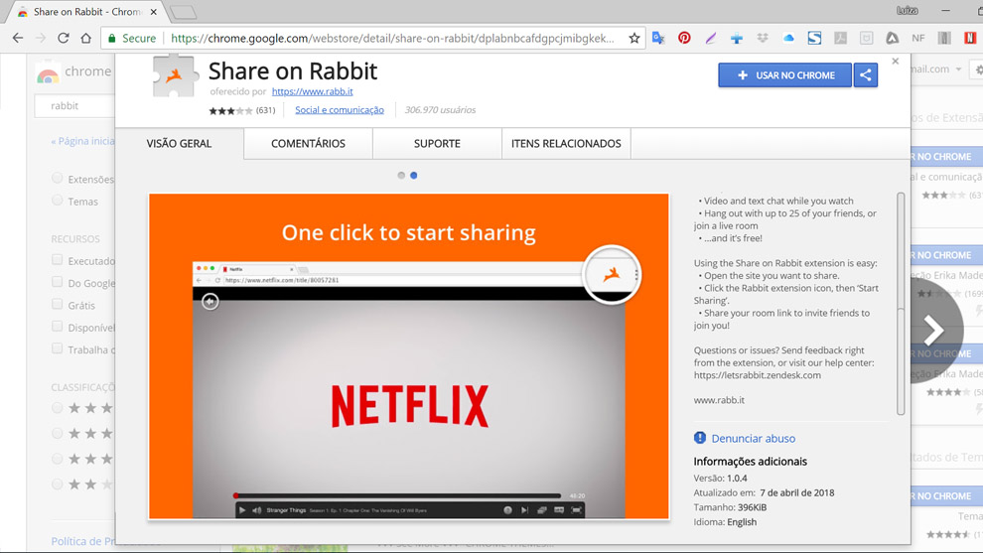The width and height of the screenshot is (983, 553).
Task: Click the 306.970 usuários text
Action: point(440,110)
